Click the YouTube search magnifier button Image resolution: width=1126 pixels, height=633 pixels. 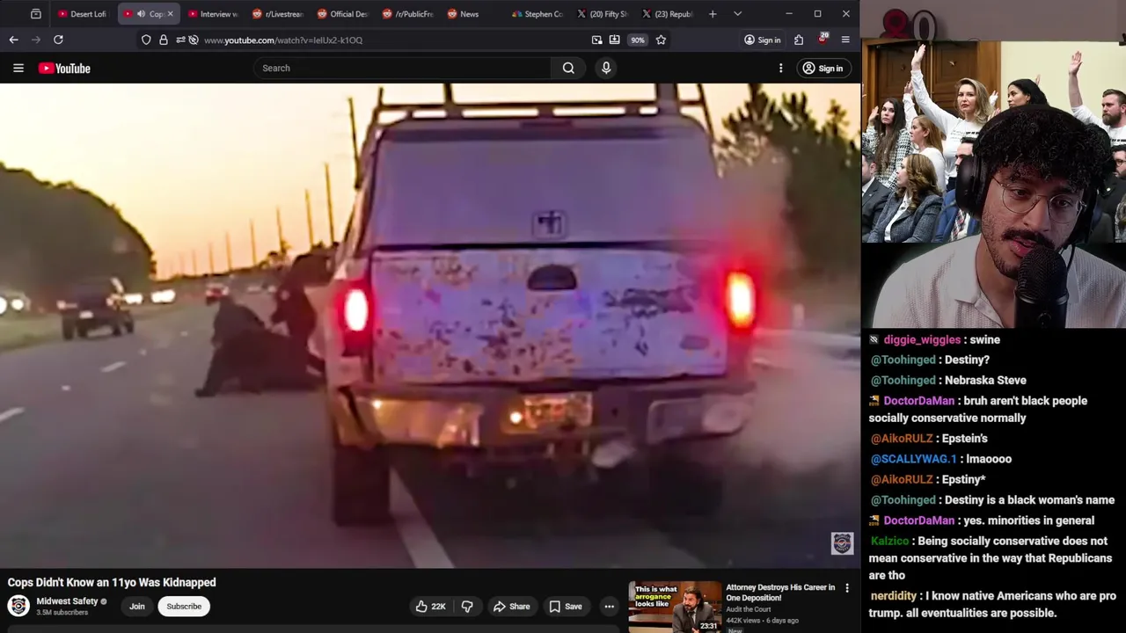568,68
